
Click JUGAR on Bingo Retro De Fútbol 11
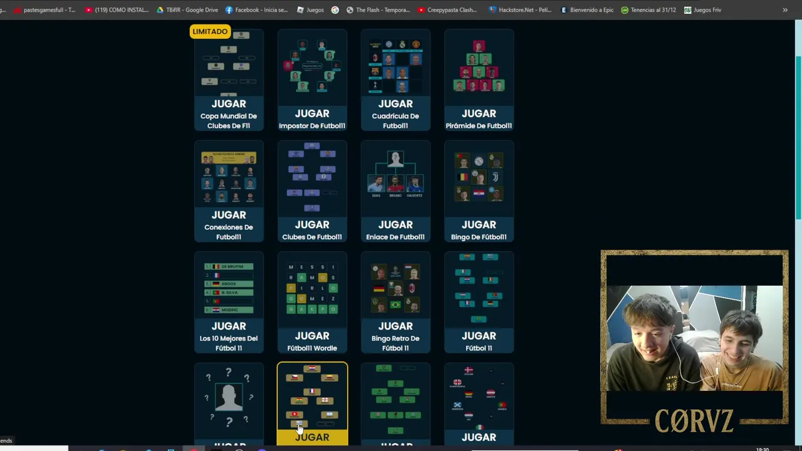click(395, 326)
